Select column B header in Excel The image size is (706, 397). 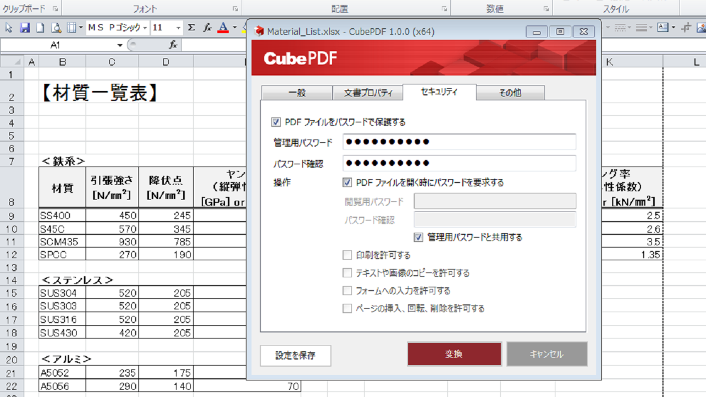(62, 62)
